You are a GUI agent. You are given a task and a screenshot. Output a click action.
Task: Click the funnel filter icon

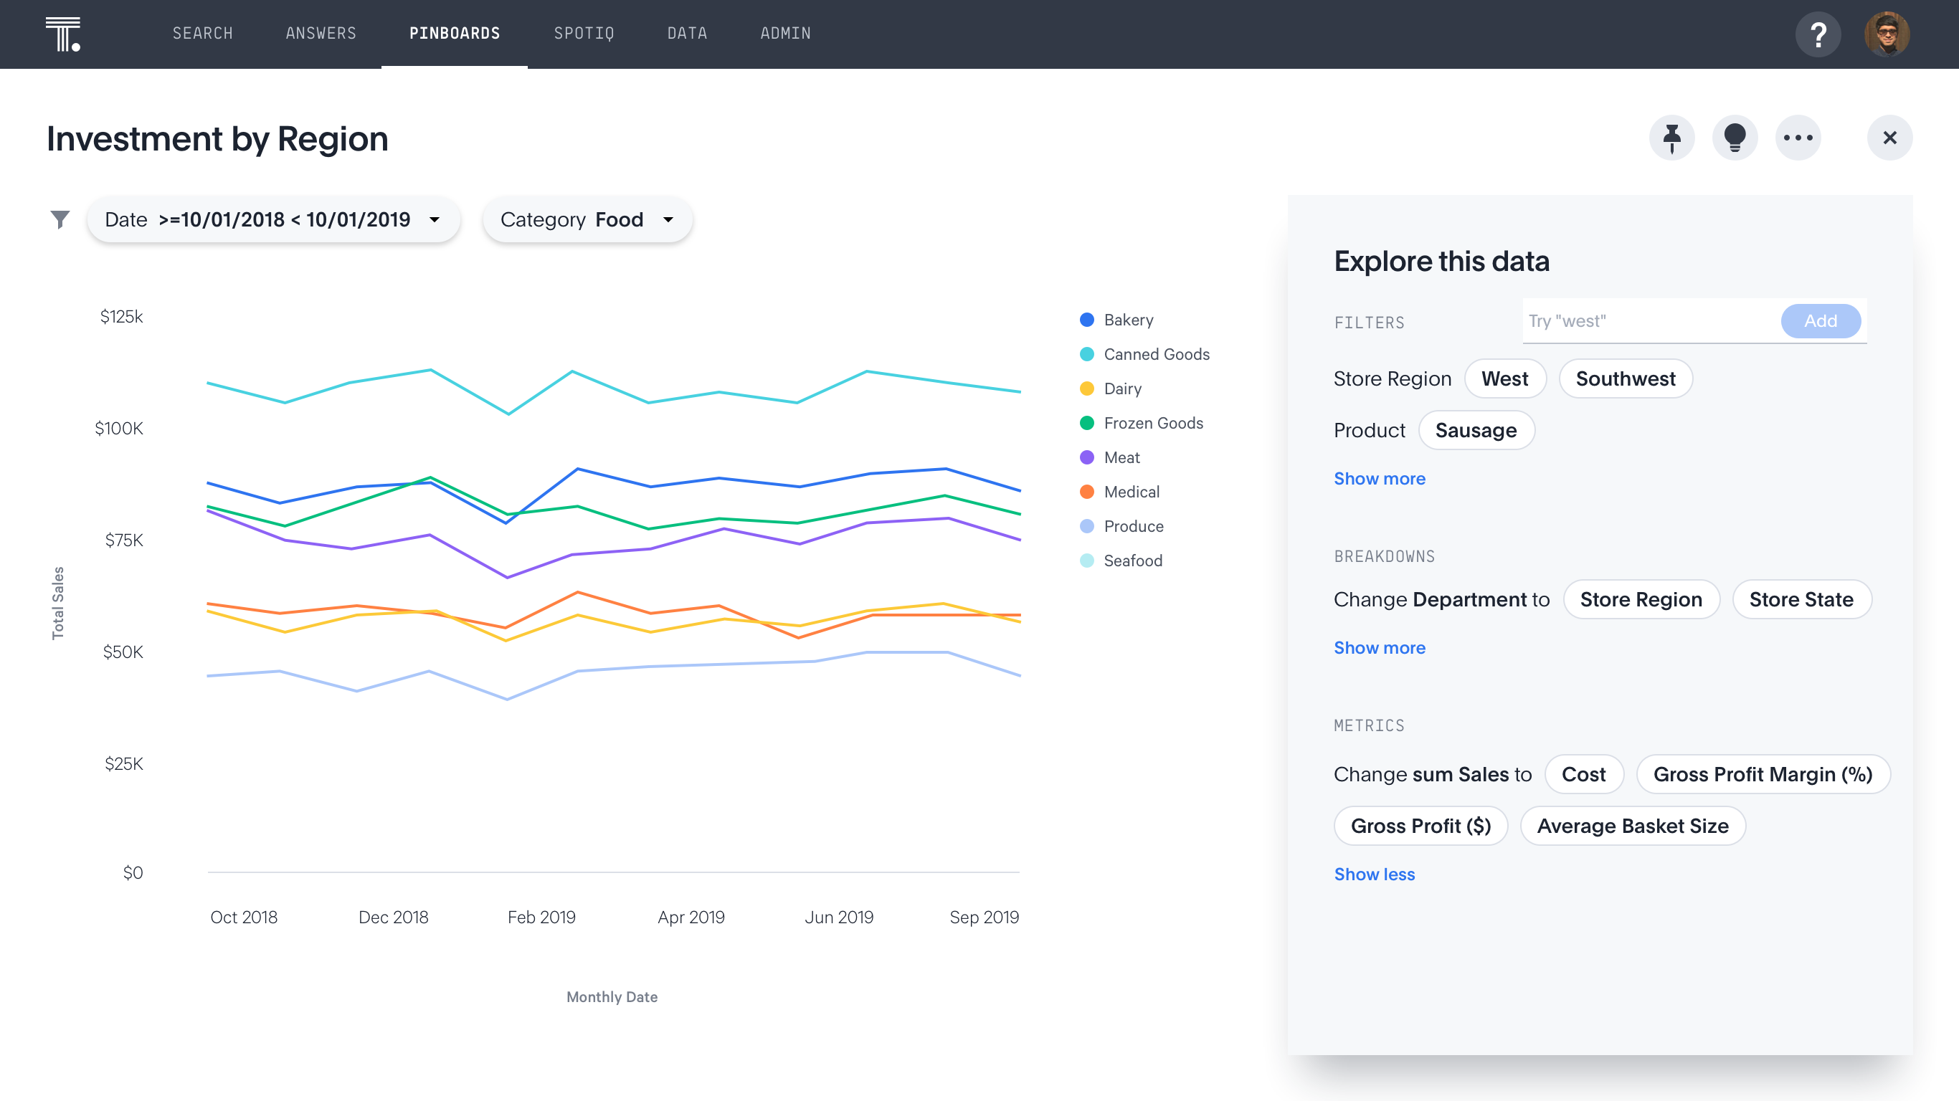tap(60, 220)
